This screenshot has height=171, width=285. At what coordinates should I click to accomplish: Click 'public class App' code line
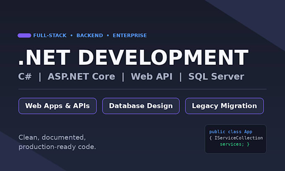coord(231,132)
